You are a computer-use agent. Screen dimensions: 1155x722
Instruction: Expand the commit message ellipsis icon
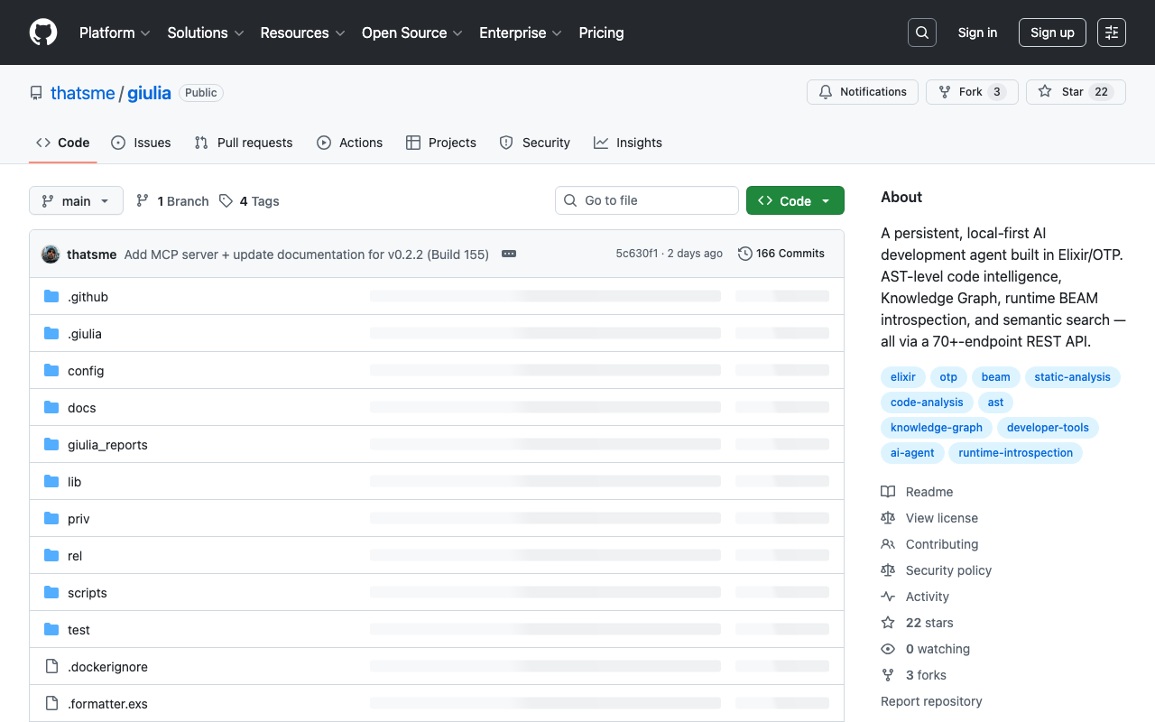(x=509, y=254)
